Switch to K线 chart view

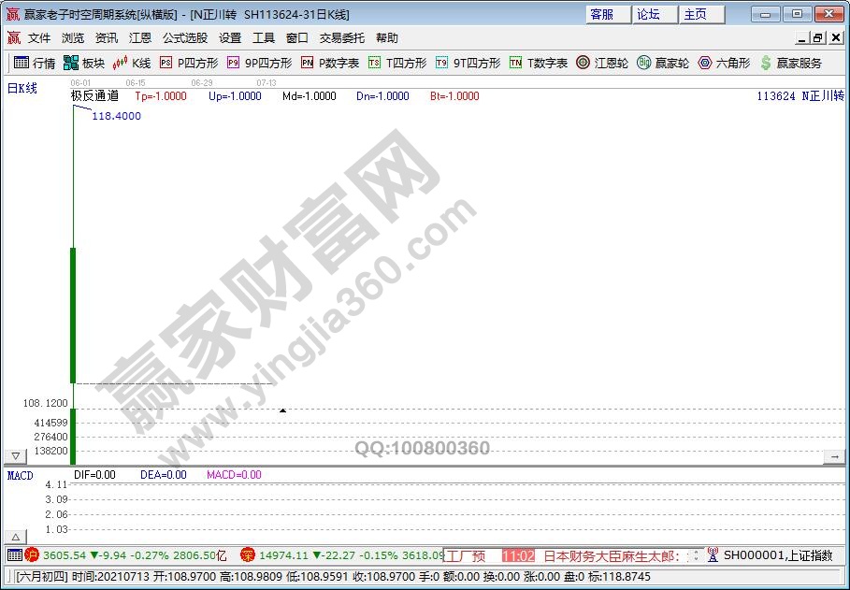coord(132,63)
